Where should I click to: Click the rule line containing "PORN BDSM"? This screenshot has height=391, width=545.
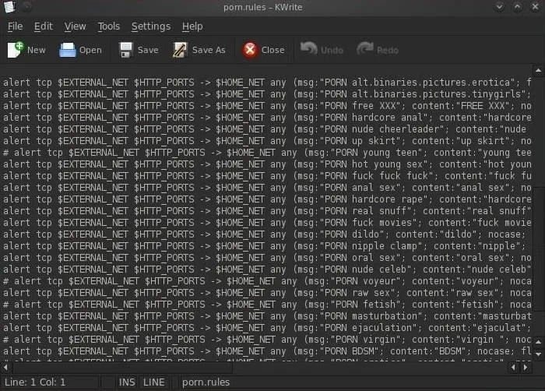[267, 351]
